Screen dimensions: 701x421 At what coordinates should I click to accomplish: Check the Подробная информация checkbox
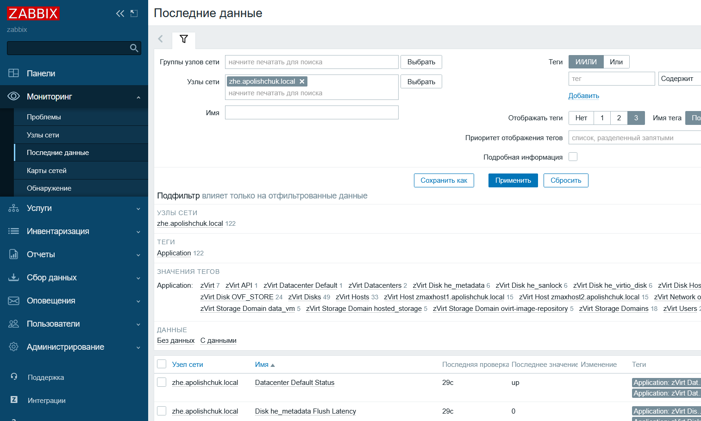(x=573, y=157)
